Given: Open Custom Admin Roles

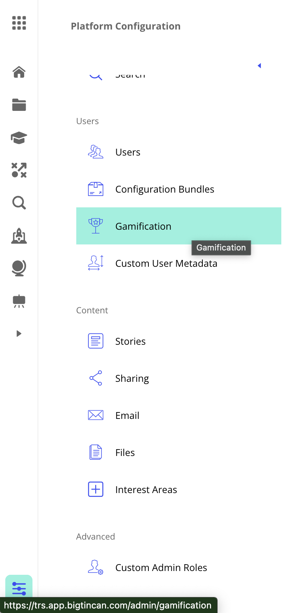Looking at the screenshot, I should [161, 568].
